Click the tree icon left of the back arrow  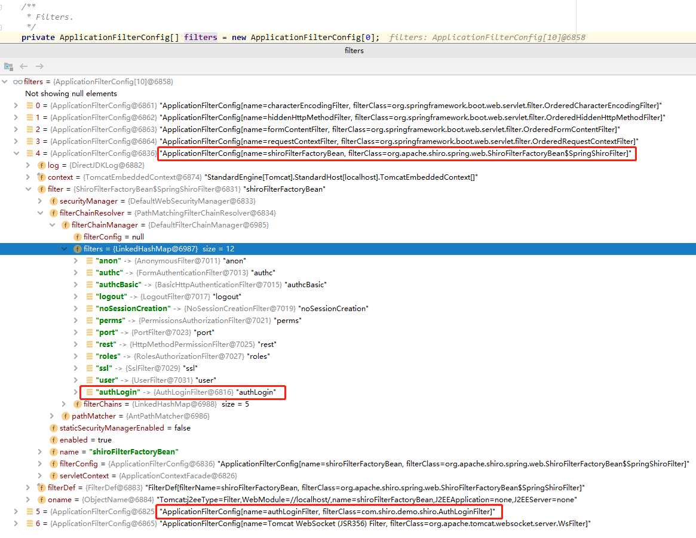[8, 66]
